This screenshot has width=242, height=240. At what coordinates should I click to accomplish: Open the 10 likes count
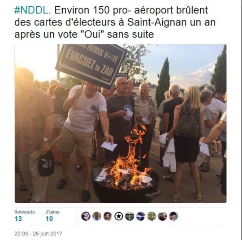(49, 219)
